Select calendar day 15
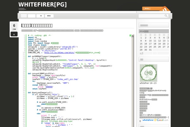The image size is (190, 127). click(x=141, y=44)
